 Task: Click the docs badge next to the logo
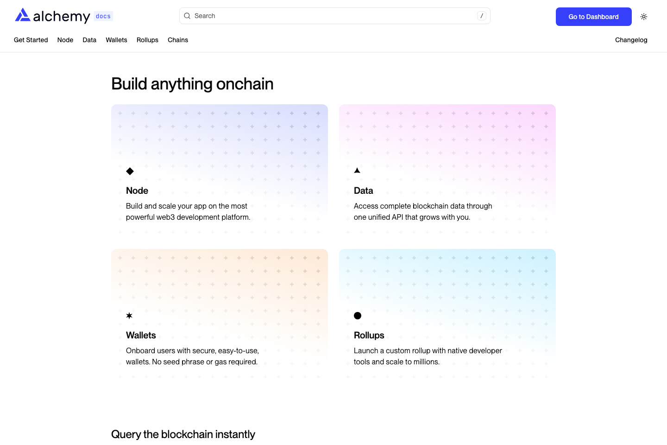[103, 16]
